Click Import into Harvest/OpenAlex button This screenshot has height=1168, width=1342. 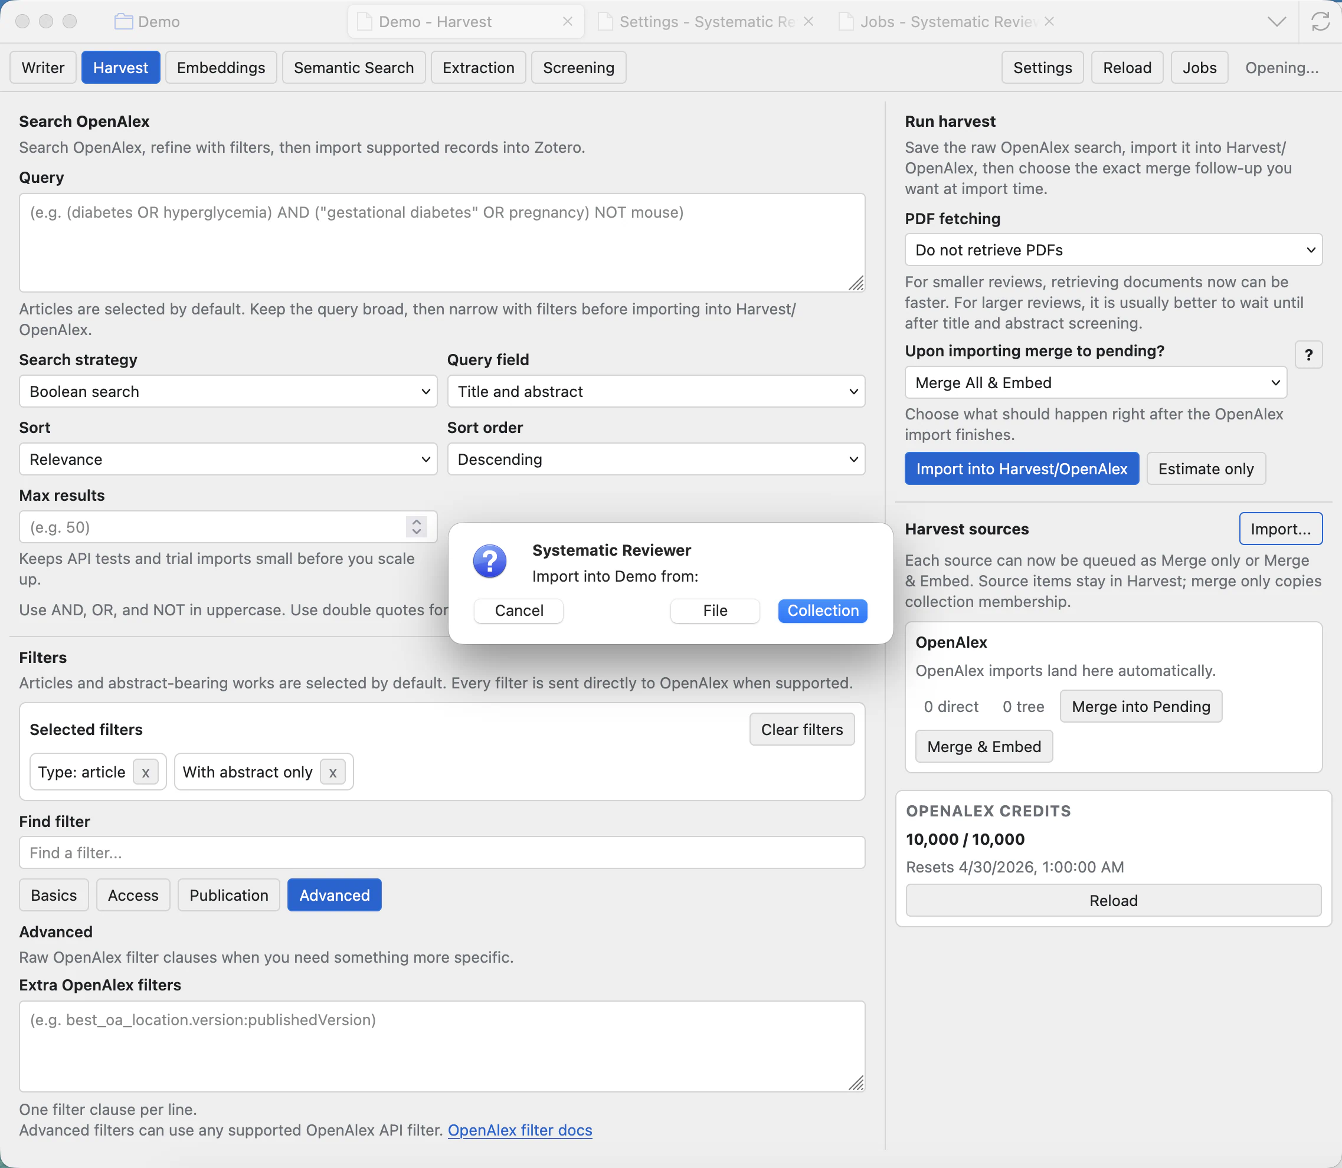coord(1022,468)
